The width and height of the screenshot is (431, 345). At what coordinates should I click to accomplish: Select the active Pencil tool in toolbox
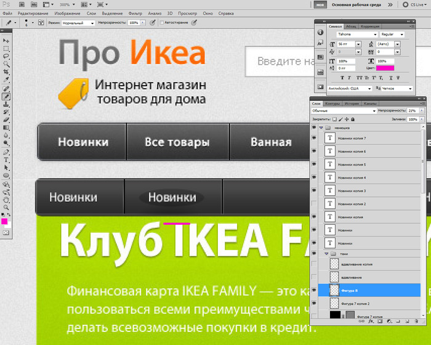6,96
